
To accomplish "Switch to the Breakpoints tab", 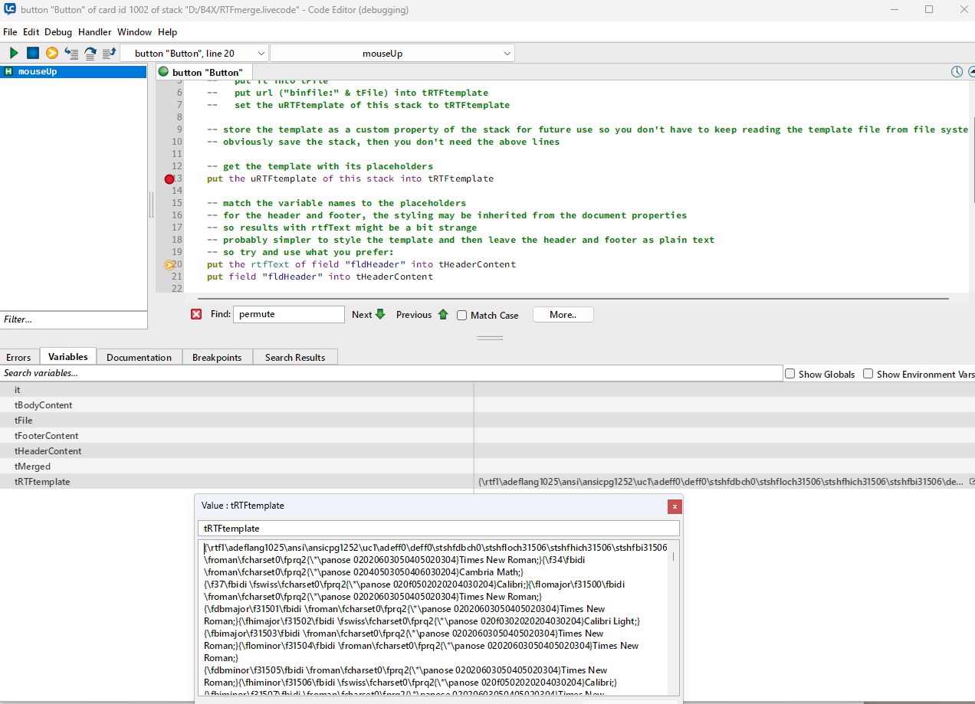I will pos(217,358).
